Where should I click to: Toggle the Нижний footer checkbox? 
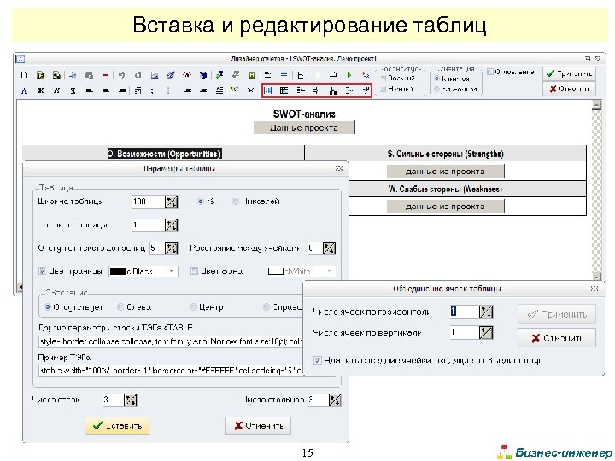[x=384, y=90]
